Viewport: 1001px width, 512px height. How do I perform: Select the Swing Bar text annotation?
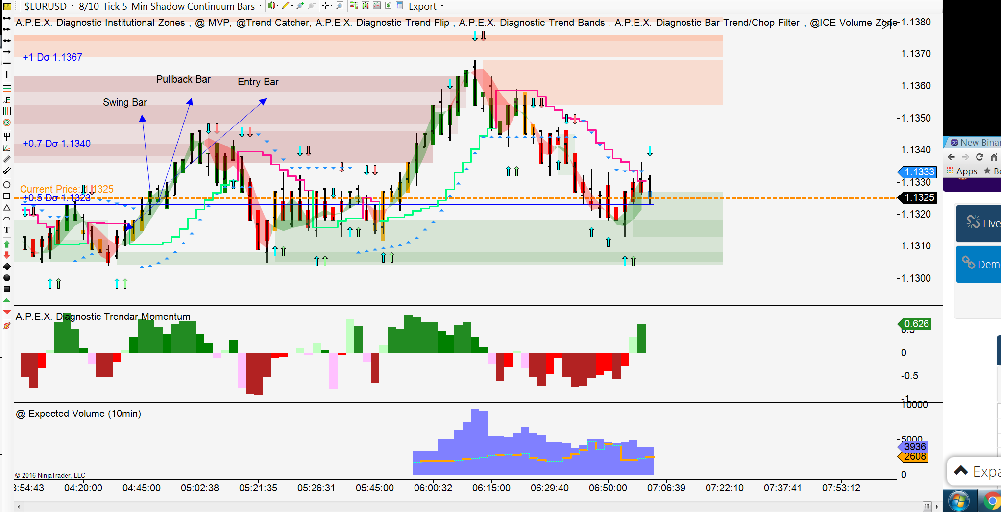click(x=125, y=102)
